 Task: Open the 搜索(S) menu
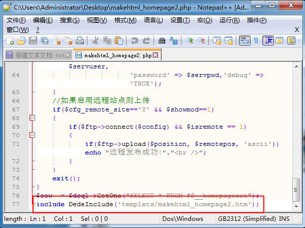coord(70,20)
